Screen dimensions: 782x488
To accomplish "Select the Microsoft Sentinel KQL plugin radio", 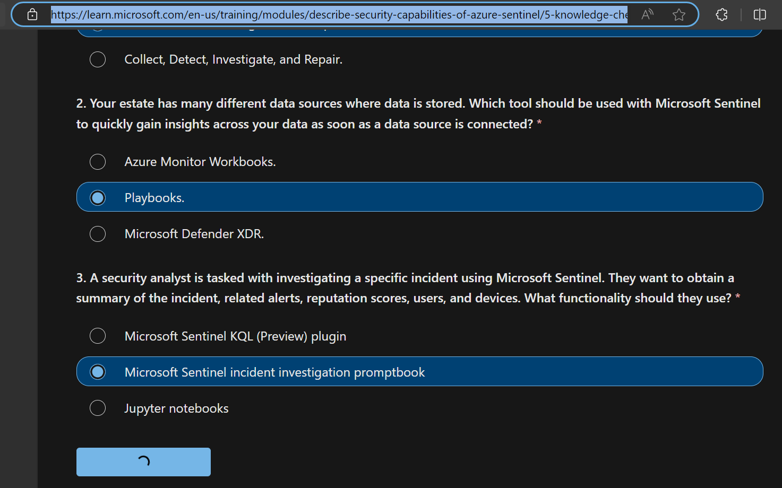I will click(98, 335).
